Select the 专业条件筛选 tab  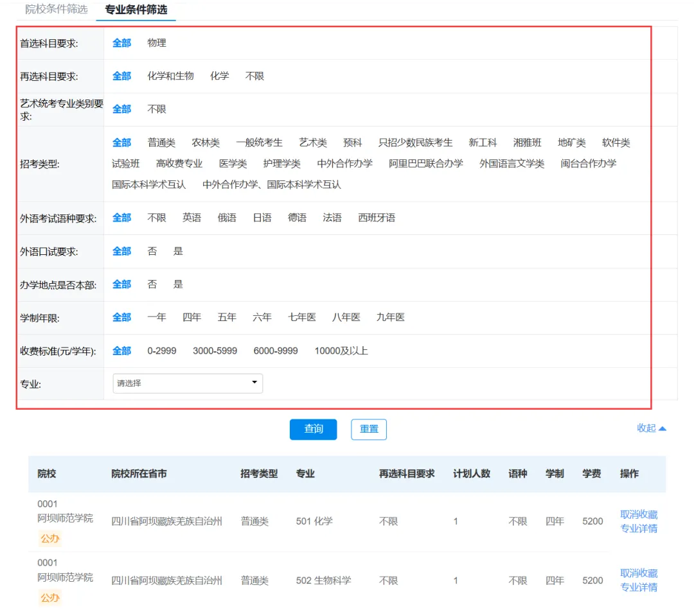pyautogui.click(x=136, y=10)
